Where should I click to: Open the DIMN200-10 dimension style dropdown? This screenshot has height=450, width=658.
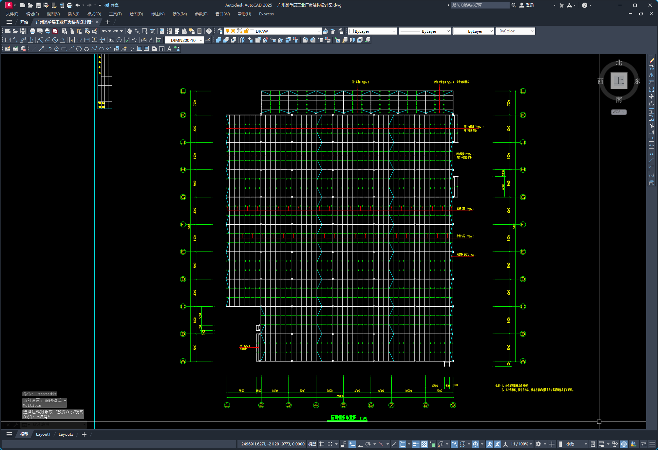pos(201,40)
